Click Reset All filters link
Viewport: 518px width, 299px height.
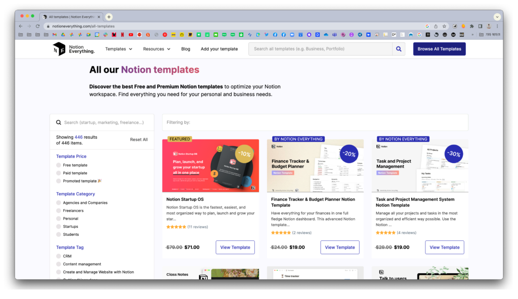coord(139,139)
